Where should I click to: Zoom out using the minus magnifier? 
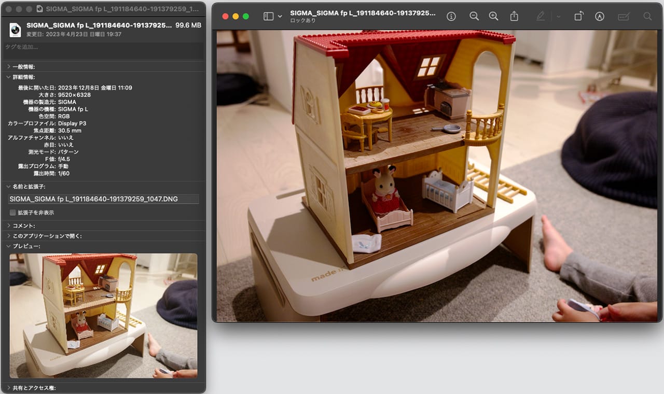point(474,17)
